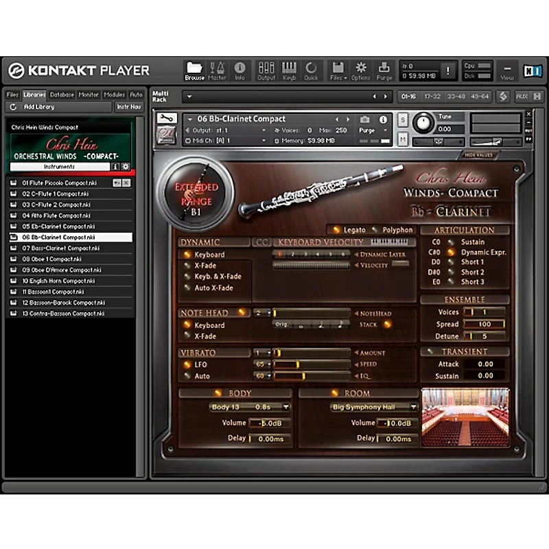Expand the instrument name dropdown arrow
This screenshot has height=549, width=549.
(x=190, y=119)
